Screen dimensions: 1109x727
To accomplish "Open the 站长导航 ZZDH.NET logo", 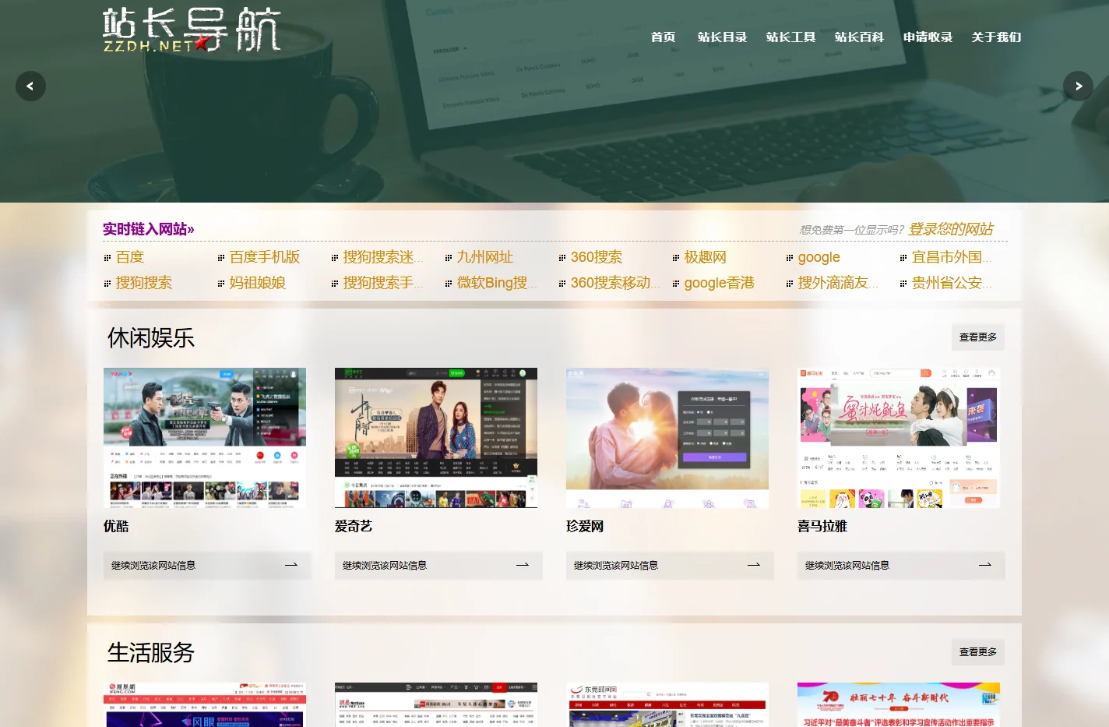I will coord(192,30).
